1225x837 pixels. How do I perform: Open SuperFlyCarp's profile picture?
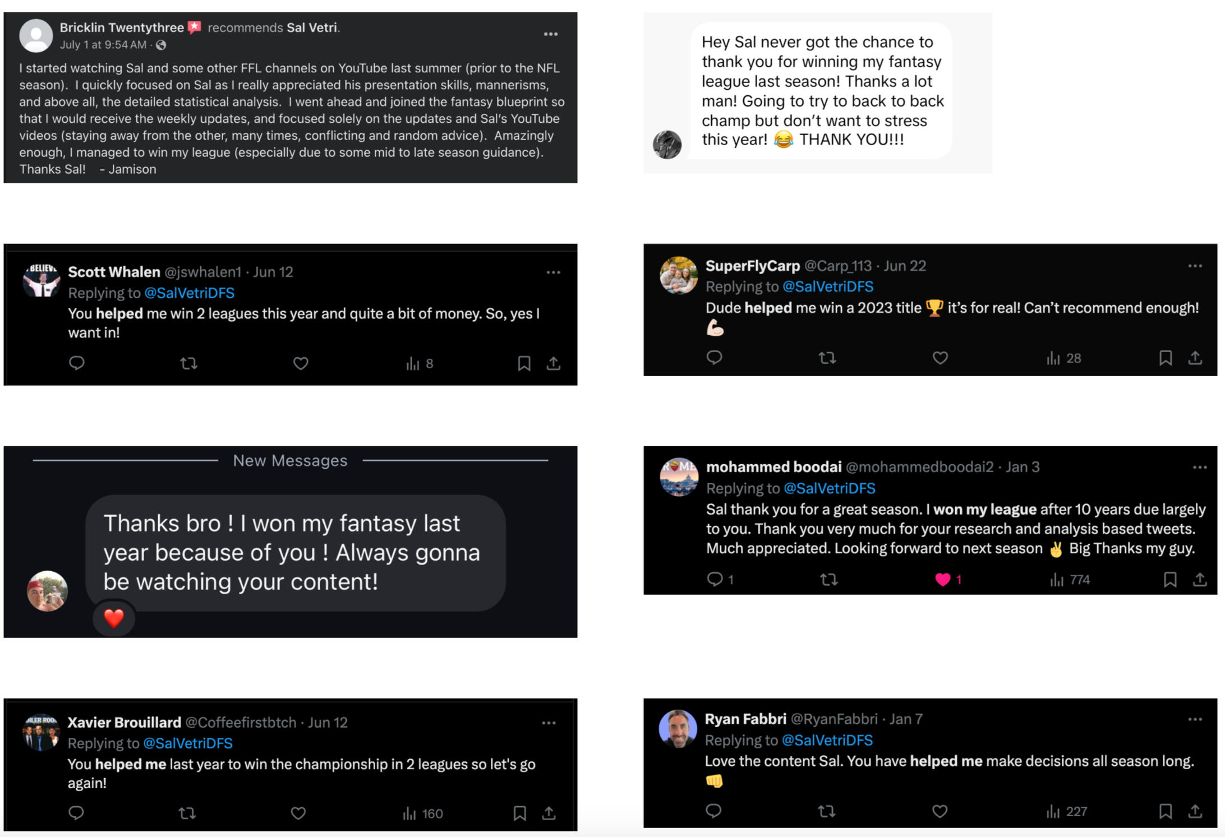pyautogui.click(x=678, y=275)
